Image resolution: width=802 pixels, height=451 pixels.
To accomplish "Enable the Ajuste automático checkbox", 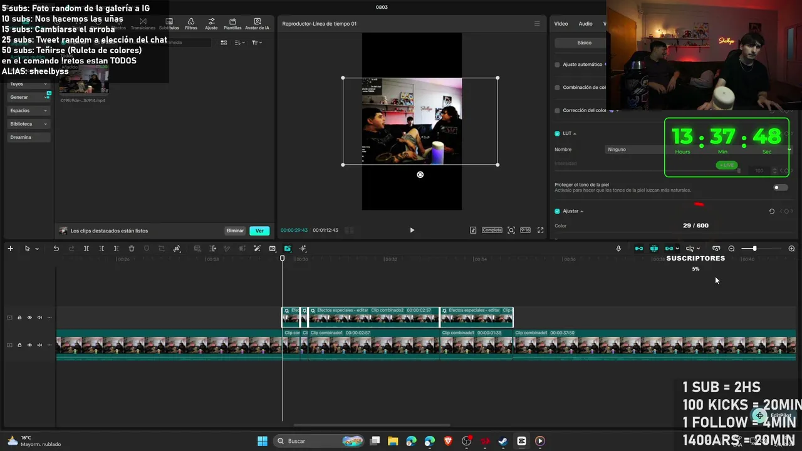I will point(557,65).
